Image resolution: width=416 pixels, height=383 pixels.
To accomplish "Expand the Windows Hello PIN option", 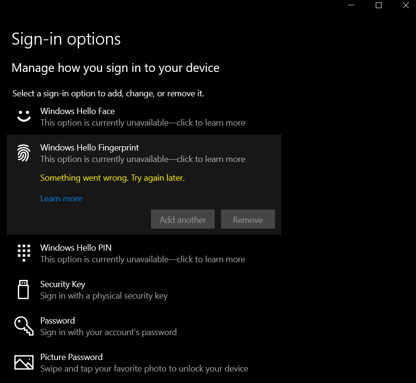I will 144,253.
